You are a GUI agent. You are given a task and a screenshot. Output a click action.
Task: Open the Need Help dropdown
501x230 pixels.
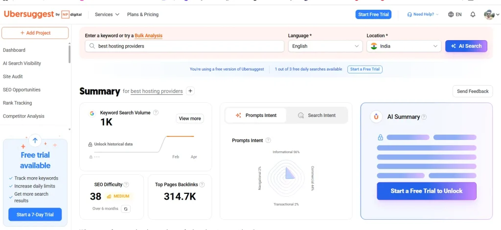pos(423,14)
